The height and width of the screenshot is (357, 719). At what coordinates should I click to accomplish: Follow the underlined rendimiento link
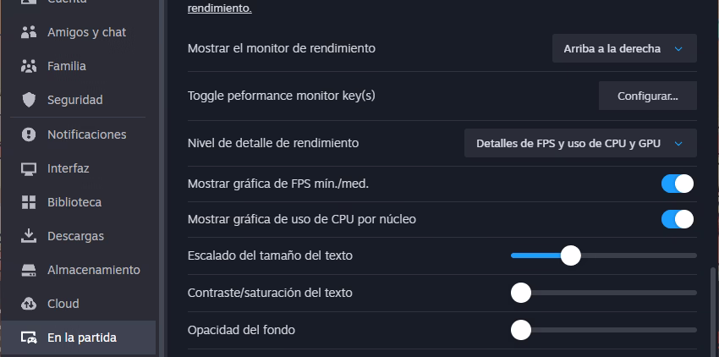[x=220, y=8]
